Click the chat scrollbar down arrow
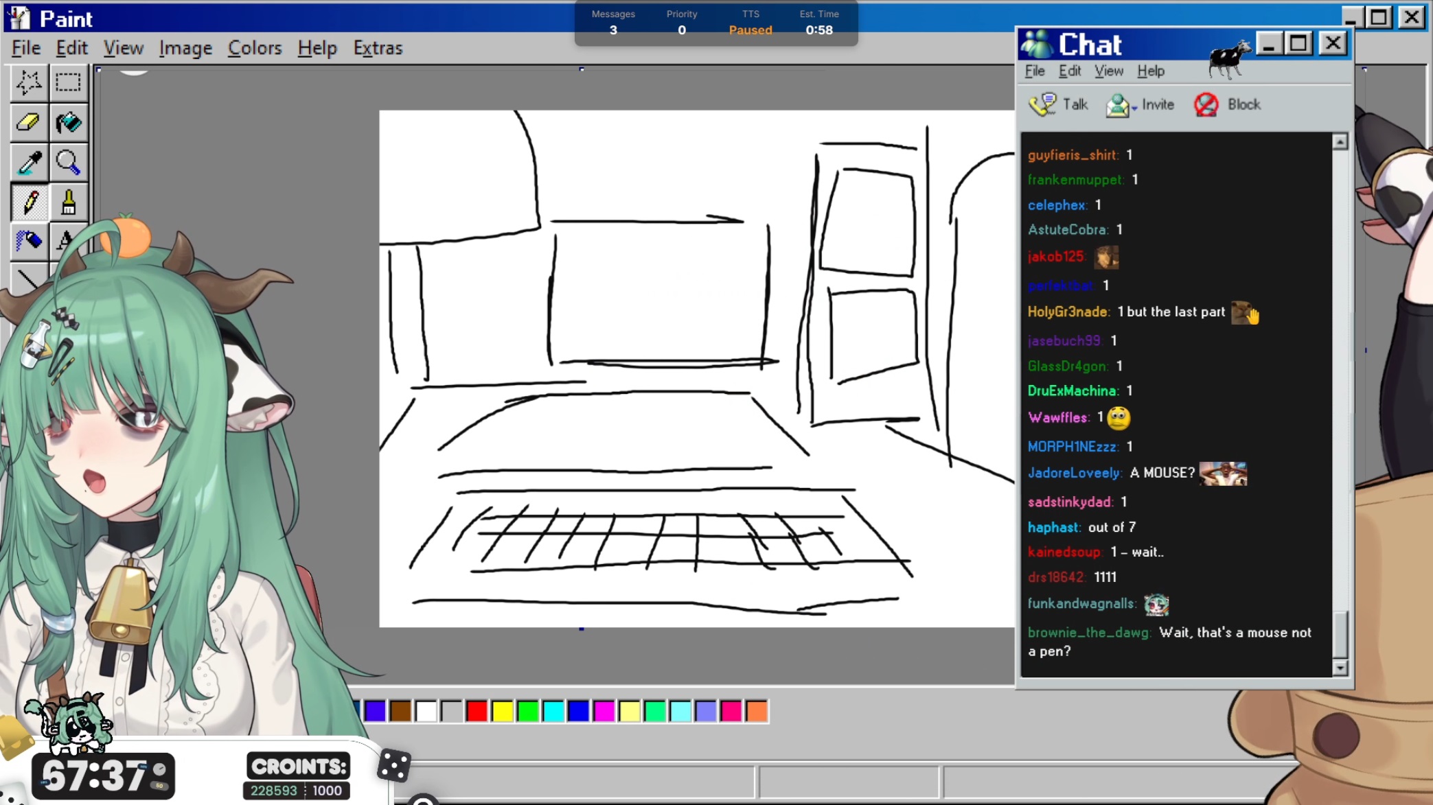Screen dimensions: 1433x805 coord(1340,667)
